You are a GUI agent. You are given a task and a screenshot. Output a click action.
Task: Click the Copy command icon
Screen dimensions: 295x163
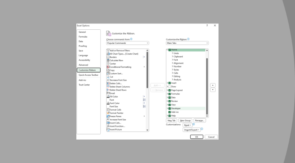(x=108, y=70)
